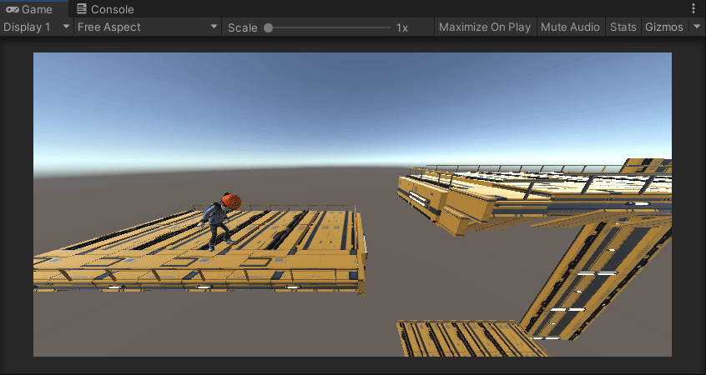
Task: Open the Console tab
Action: pos(105,9)
